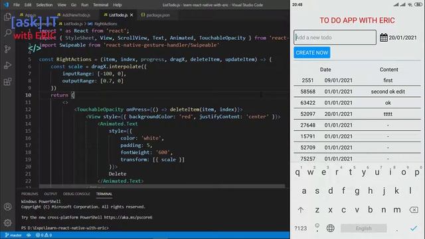Select the todo row 52097 ttttt
Screen dimensions: 425x239
(357, 114)
